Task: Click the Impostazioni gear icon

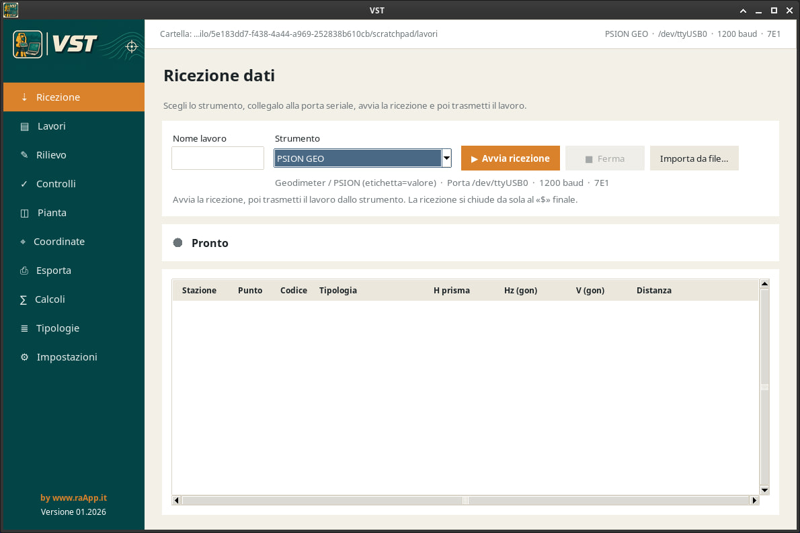Action: click(x=24, y=357)
